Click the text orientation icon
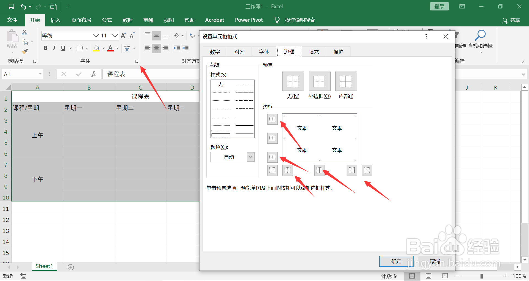 click(177, 36)
